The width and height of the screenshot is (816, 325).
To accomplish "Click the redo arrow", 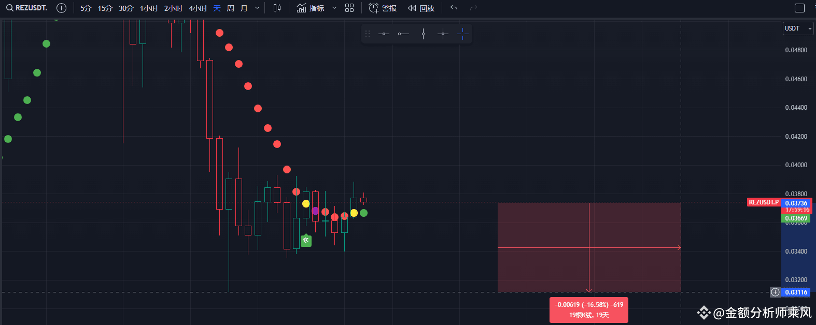I will [x=473, y=8].
